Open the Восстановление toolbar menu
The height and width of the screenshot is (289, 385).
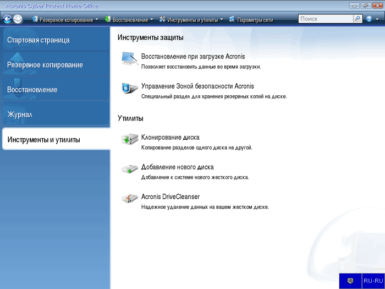point(130,20)
